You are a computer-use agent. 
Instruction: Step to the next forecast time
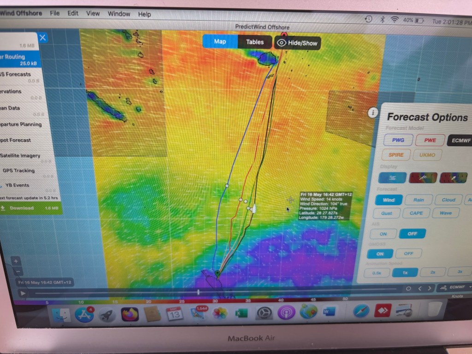point(430,289)
